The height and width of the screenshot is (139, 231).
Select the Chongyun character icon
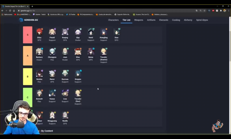(52, 52)
